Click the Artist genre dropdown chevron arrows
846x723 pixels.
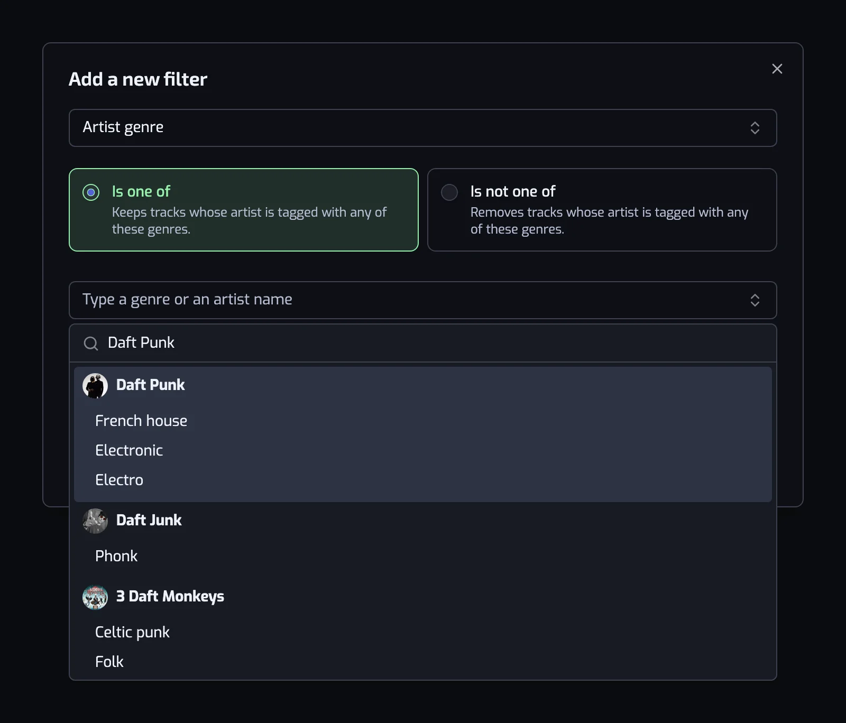755,128
